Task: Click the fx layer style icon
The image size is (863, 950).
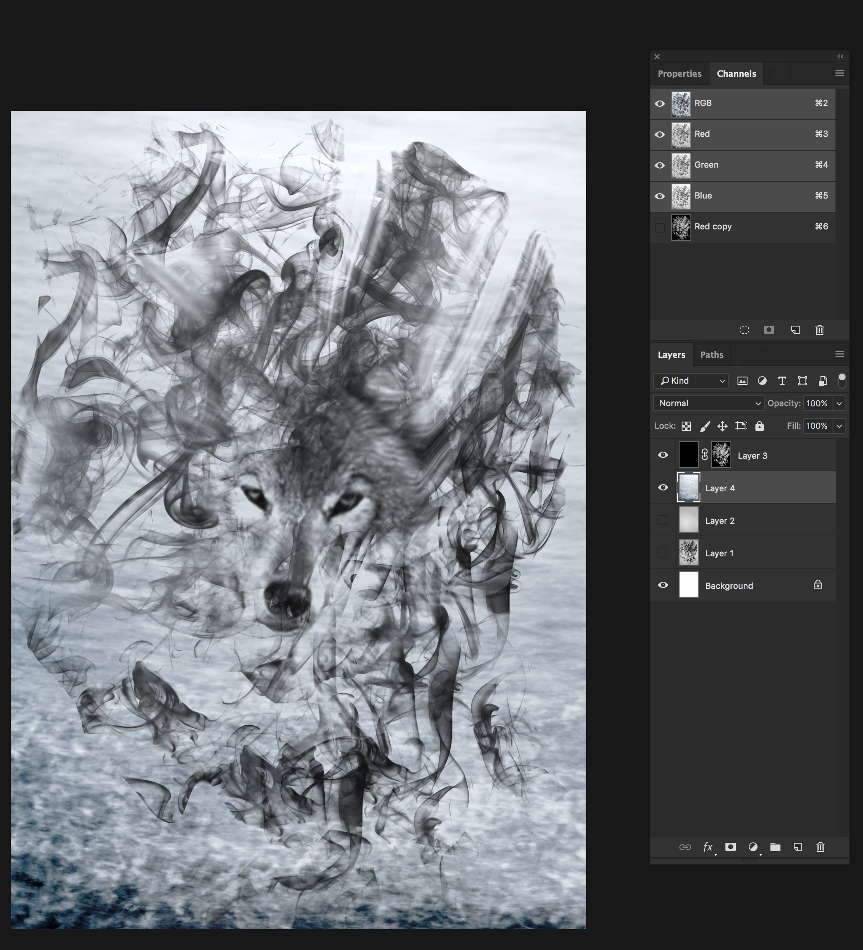Action: click(707, 847)
